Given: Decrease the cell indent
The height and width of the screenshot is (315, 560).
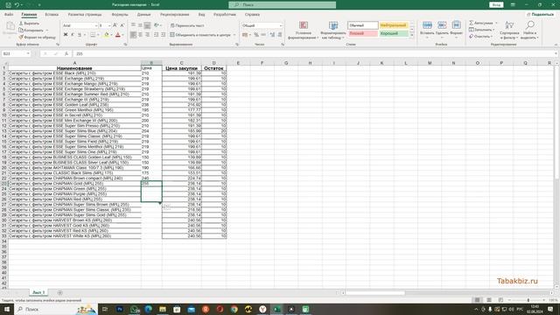Looking at the screenshot, I should [156, 35].
